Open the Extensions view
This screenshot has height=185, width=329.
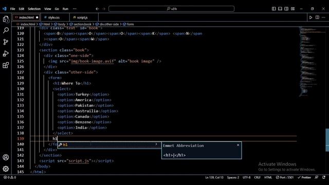[6, 65]
